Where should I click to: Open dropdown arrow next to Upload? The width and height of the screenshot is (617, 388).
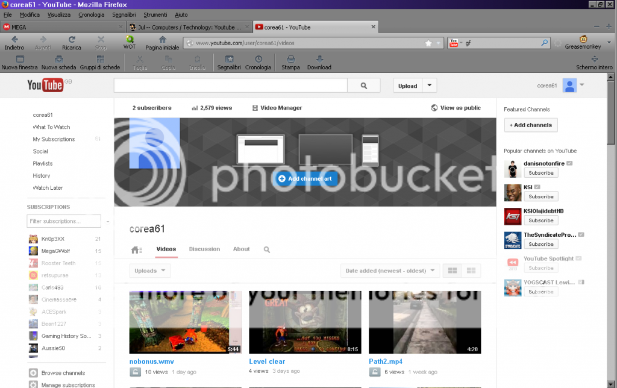point(430,86)
